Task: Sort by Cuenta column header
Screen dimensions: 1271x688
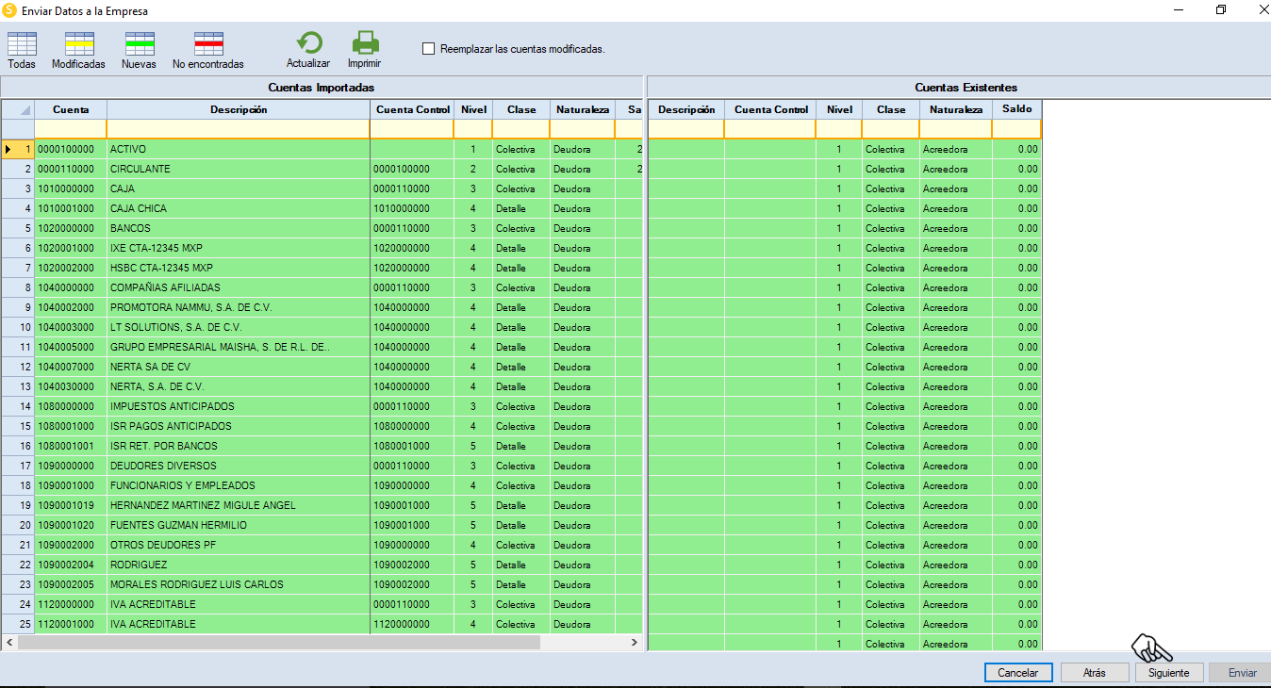Action: click(x=71, y=109)
